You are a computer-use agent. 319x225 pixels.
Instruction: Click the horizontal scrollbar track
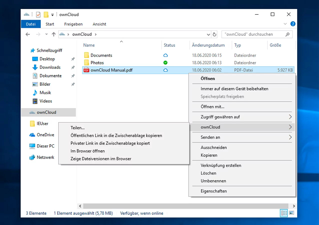[185, 206]
